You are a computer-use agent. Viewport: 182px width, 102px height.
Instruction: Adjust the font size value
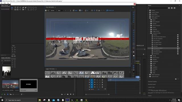tap(76, 10)
